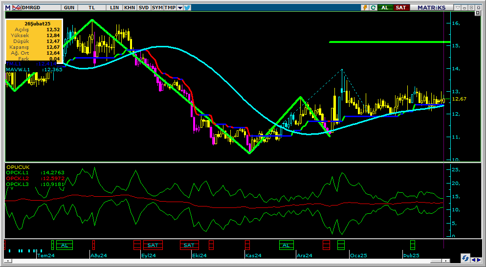Open the SVD toolbar option

(144, 8)
